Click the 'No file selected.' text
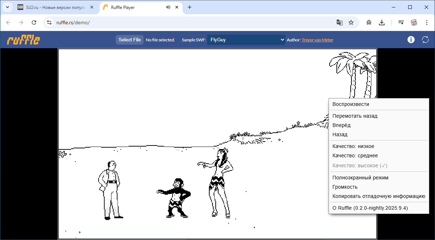The width and height of the screenshot is (435, 240). pyautogui.click(x=160, y=40)
